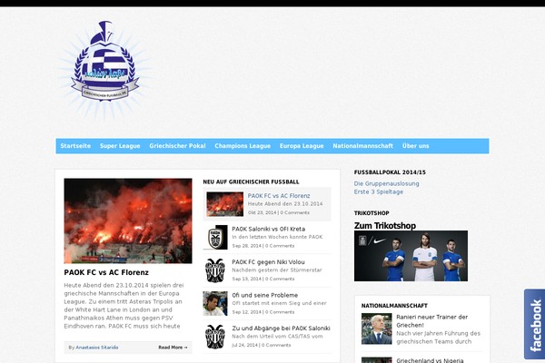Open Zu und Abgänge bei PAOK Saloniki

[x=281, y=329]
